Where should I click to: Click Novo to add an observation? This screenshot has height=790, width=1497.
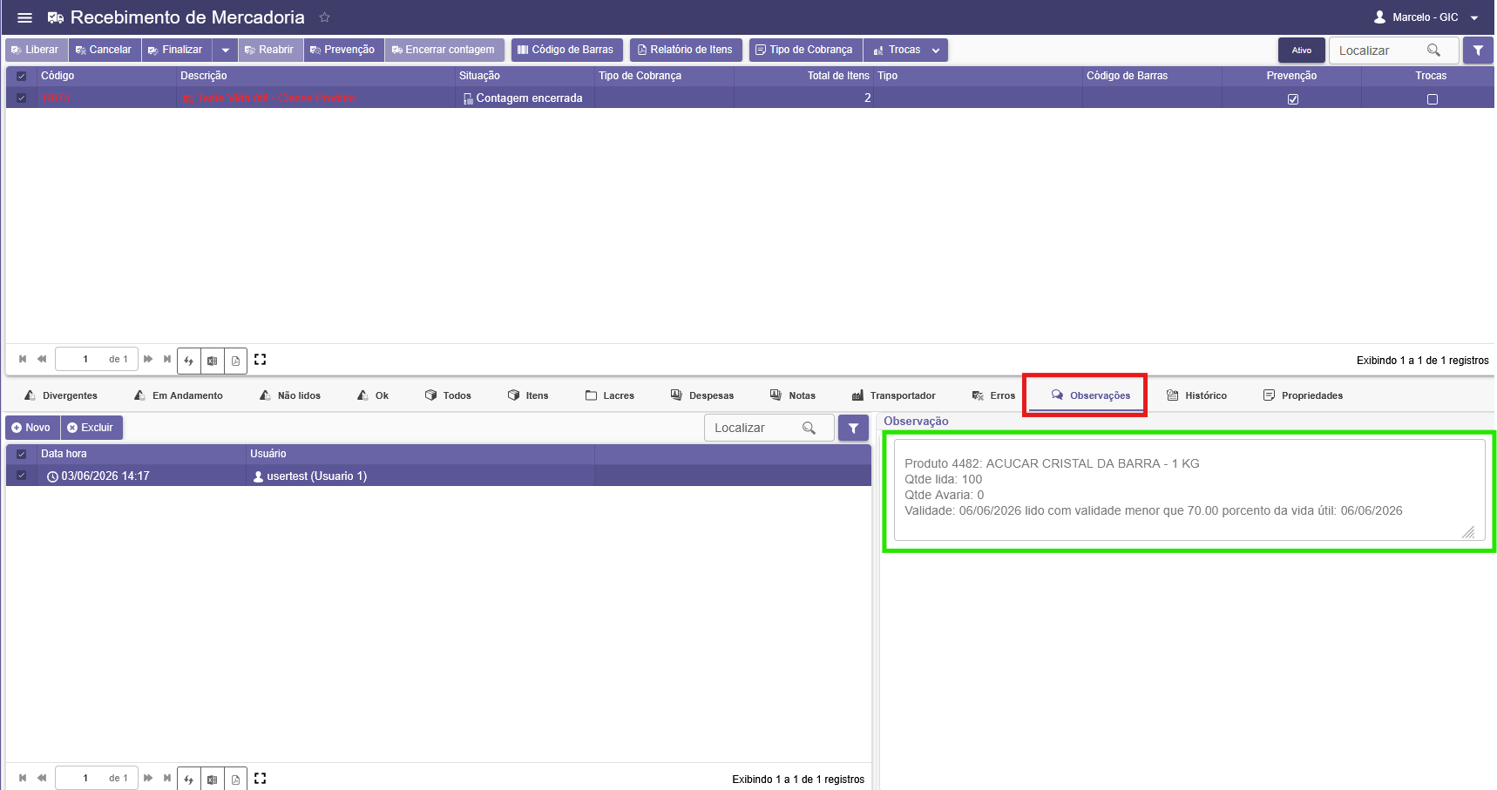coord(32,428)
